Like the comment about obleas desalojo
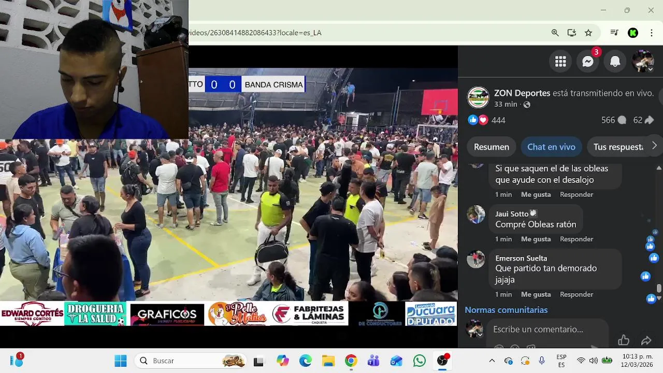The width and height of the screenshot is (663, 373). (x=536, y=195)
